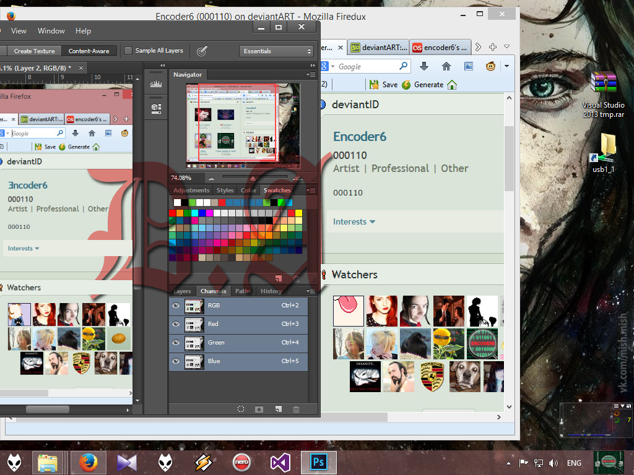Image resolution: width=634 pixels, height=475 pixels.
Task: Switch to the Paths panel tab
Action: pyautogui.click(x=243, y=291)
